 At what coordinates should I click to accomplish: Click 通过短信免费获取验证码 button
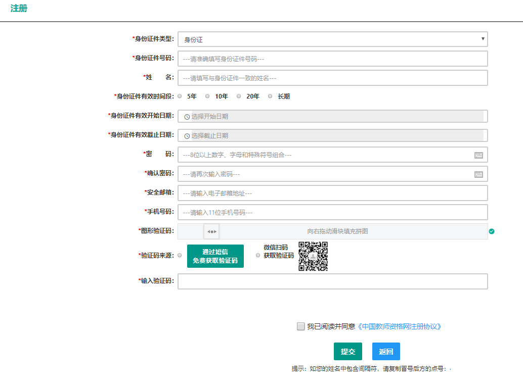click(x=215, y=256)
